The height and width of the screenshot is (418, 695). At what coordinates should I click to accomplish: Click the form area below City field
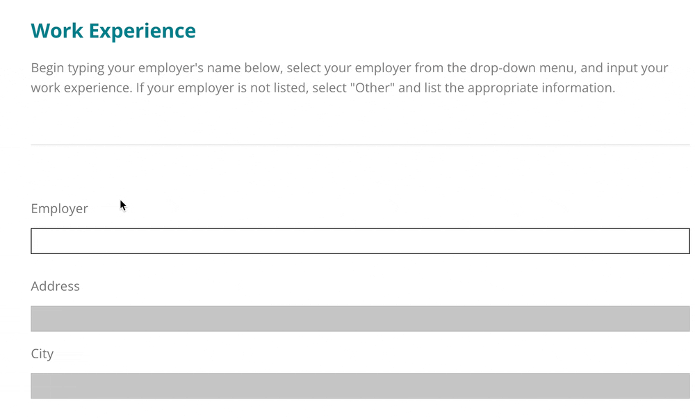pyautogui.click(x=347, y=410)
